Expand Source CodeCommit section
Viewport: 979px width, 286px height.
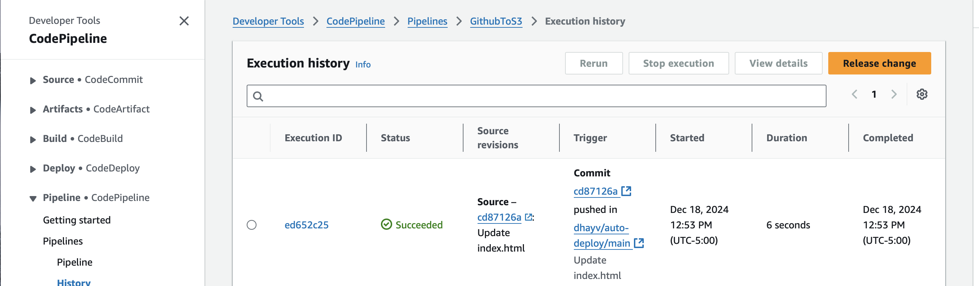33,80
